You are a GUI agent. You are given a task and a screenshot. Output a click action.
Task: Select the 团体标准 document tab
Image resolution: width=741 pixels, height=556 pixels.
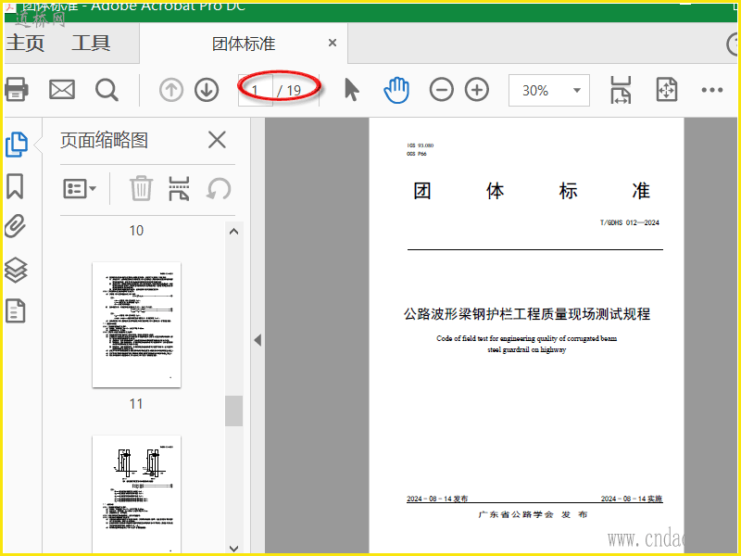click(244, 44)
